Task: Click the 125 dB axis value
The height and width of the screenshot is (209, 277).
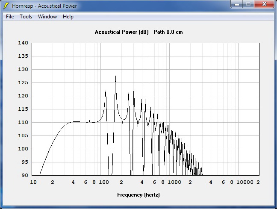Action: (x=23, y=82)
